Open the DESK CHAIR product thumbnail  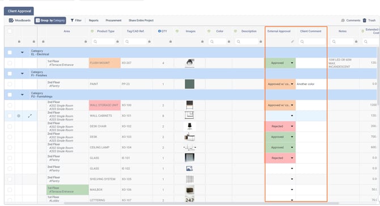(x=189, y=126)
